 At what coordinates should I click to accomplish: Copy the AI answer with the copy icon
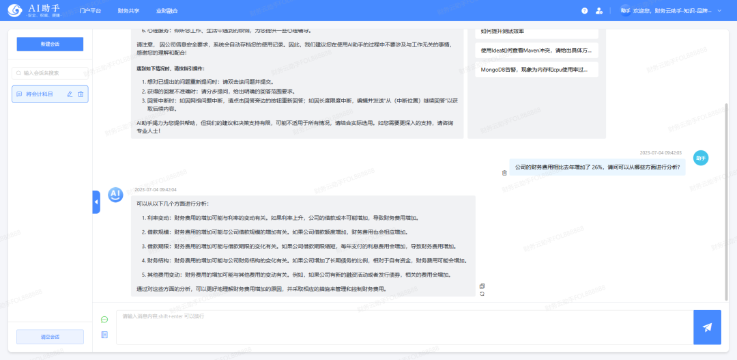482,286
